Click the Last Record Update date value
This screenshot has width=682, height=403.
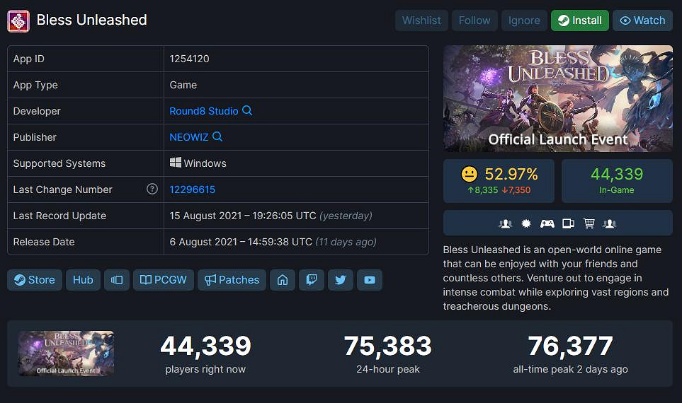coord(271,216)
